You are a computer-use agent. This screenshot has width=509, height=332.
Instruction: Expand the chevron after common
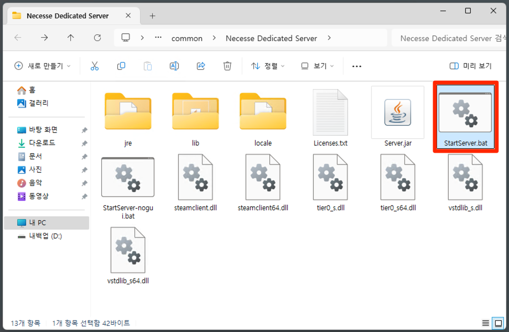point(214,38)
